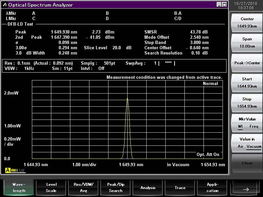Select the Wavelength bottom tab

[19, 187]
